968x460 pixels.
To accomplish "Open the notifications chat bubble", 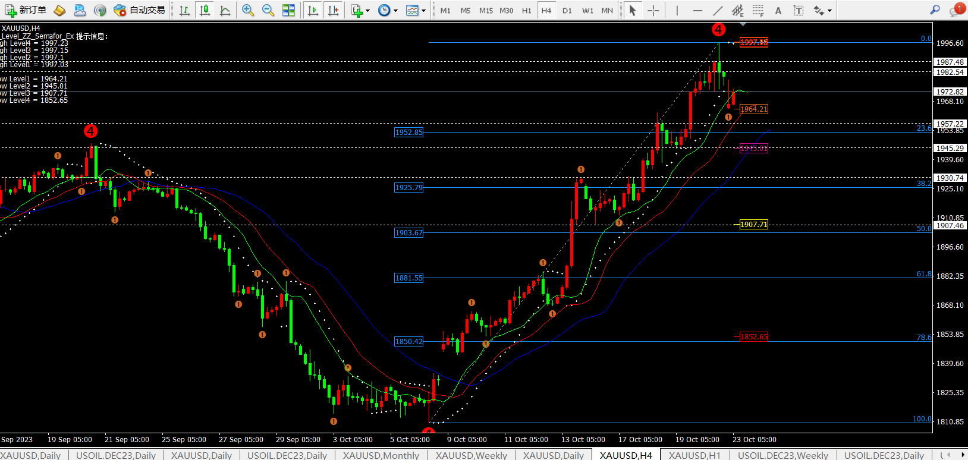I will click(956, 10).
